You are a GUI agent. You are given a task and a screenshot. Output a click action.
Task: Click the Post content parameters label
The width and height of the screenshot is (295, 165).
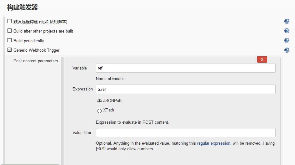point(36,61)
